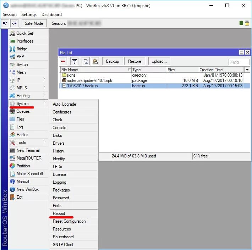Click the green status square indicator
The height and width of the screenshot is (250, 252).
pos(241,23)
